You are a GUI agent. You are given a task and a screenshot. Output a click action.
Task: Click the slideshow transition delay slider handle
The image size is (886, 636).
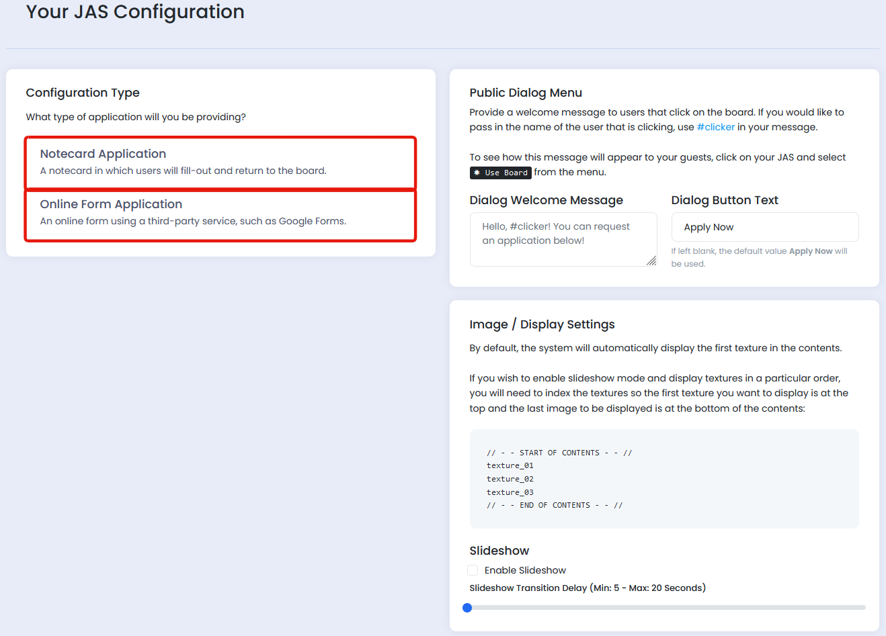pos(467,608)
